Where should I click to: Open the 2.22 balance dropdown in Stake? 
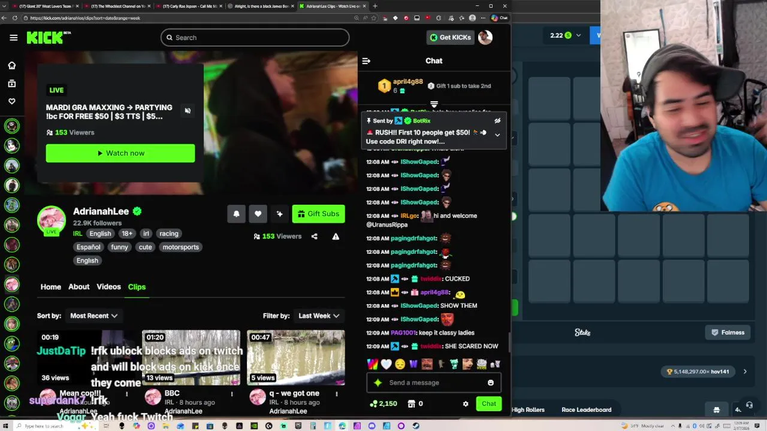566,35
